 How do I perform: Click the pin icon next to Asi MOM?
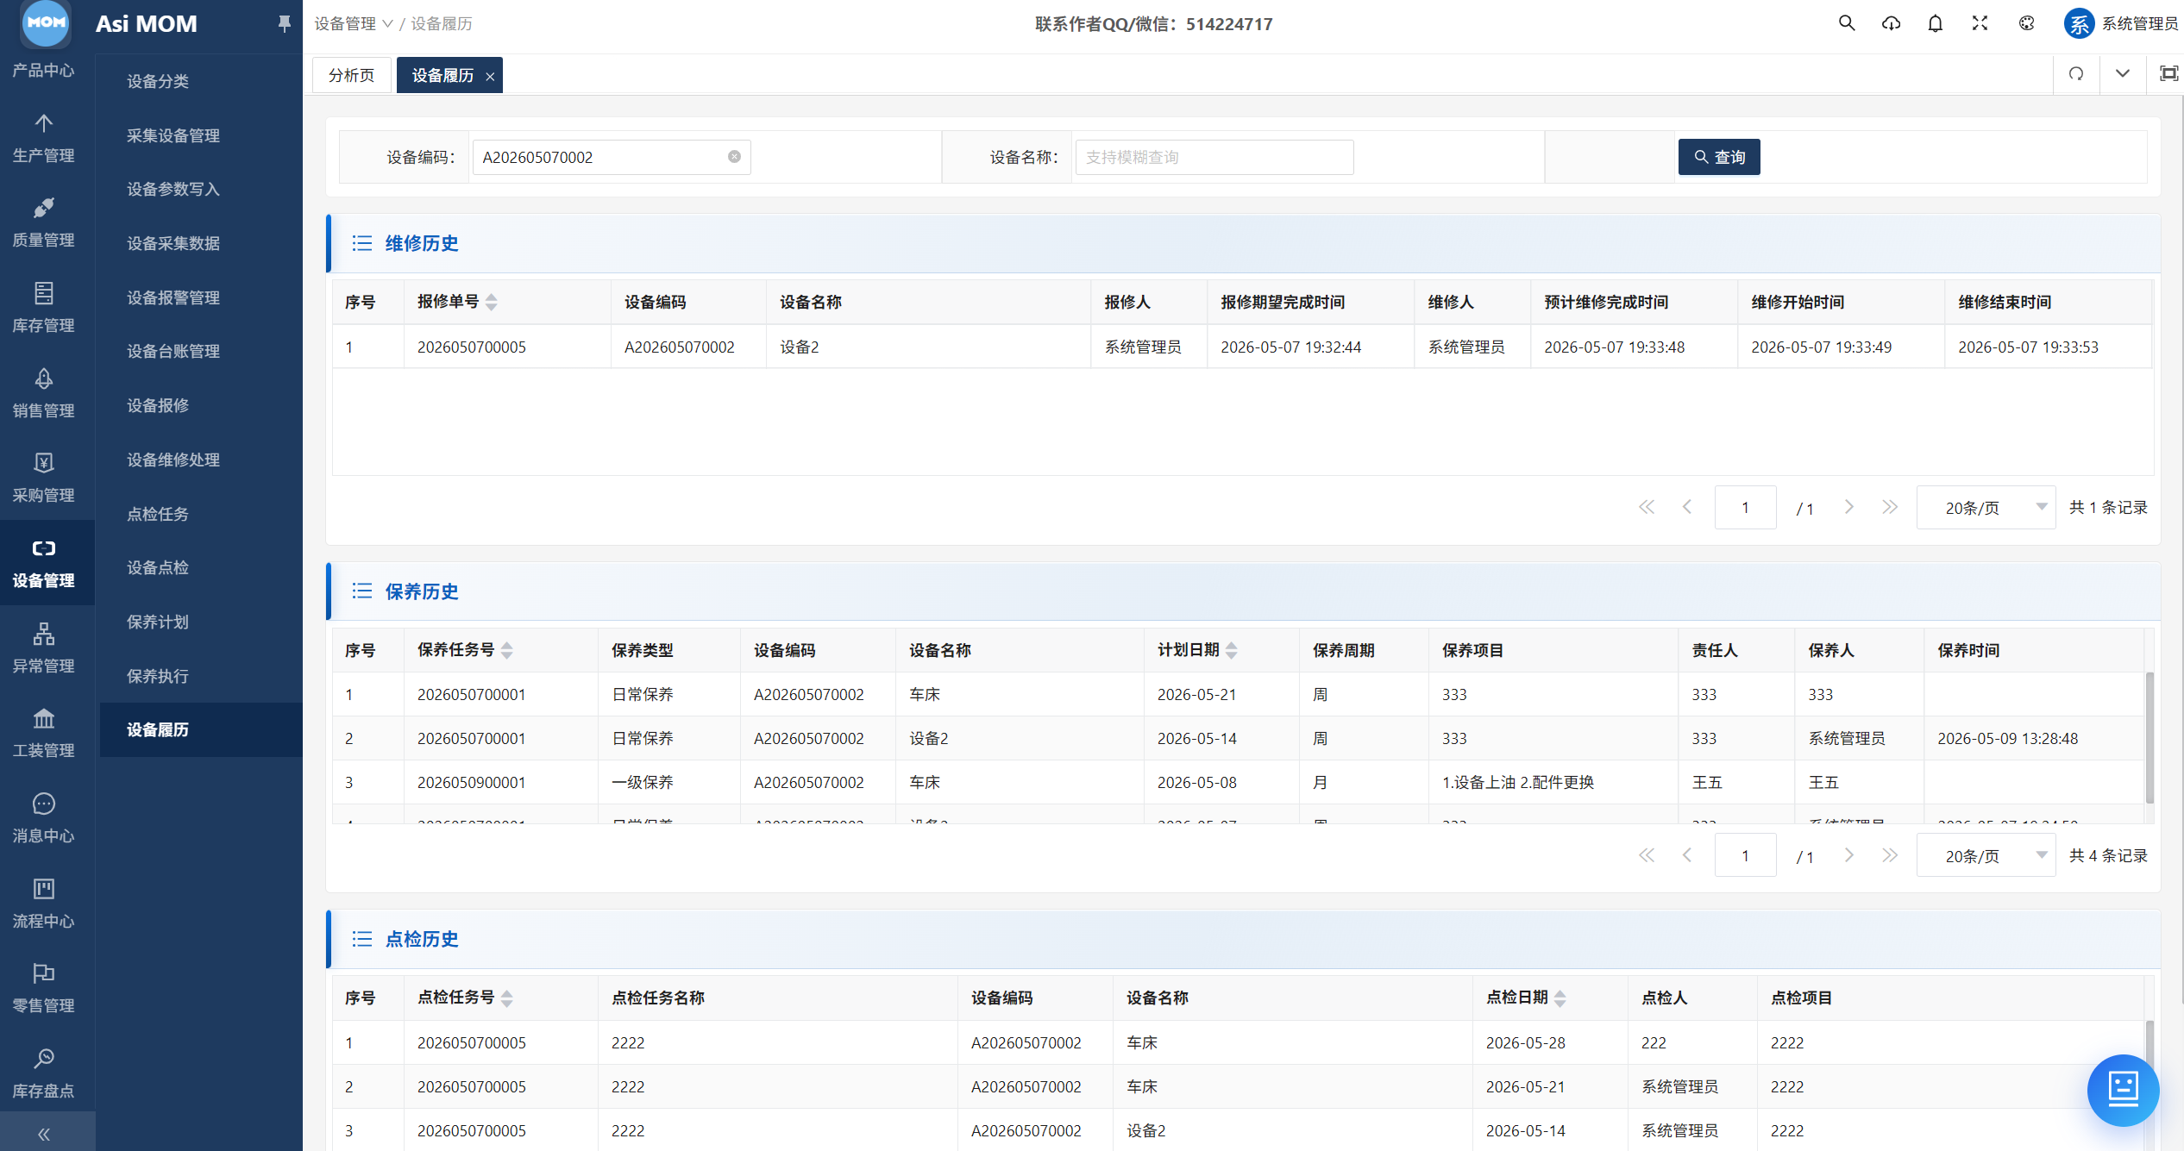point(284,23)
